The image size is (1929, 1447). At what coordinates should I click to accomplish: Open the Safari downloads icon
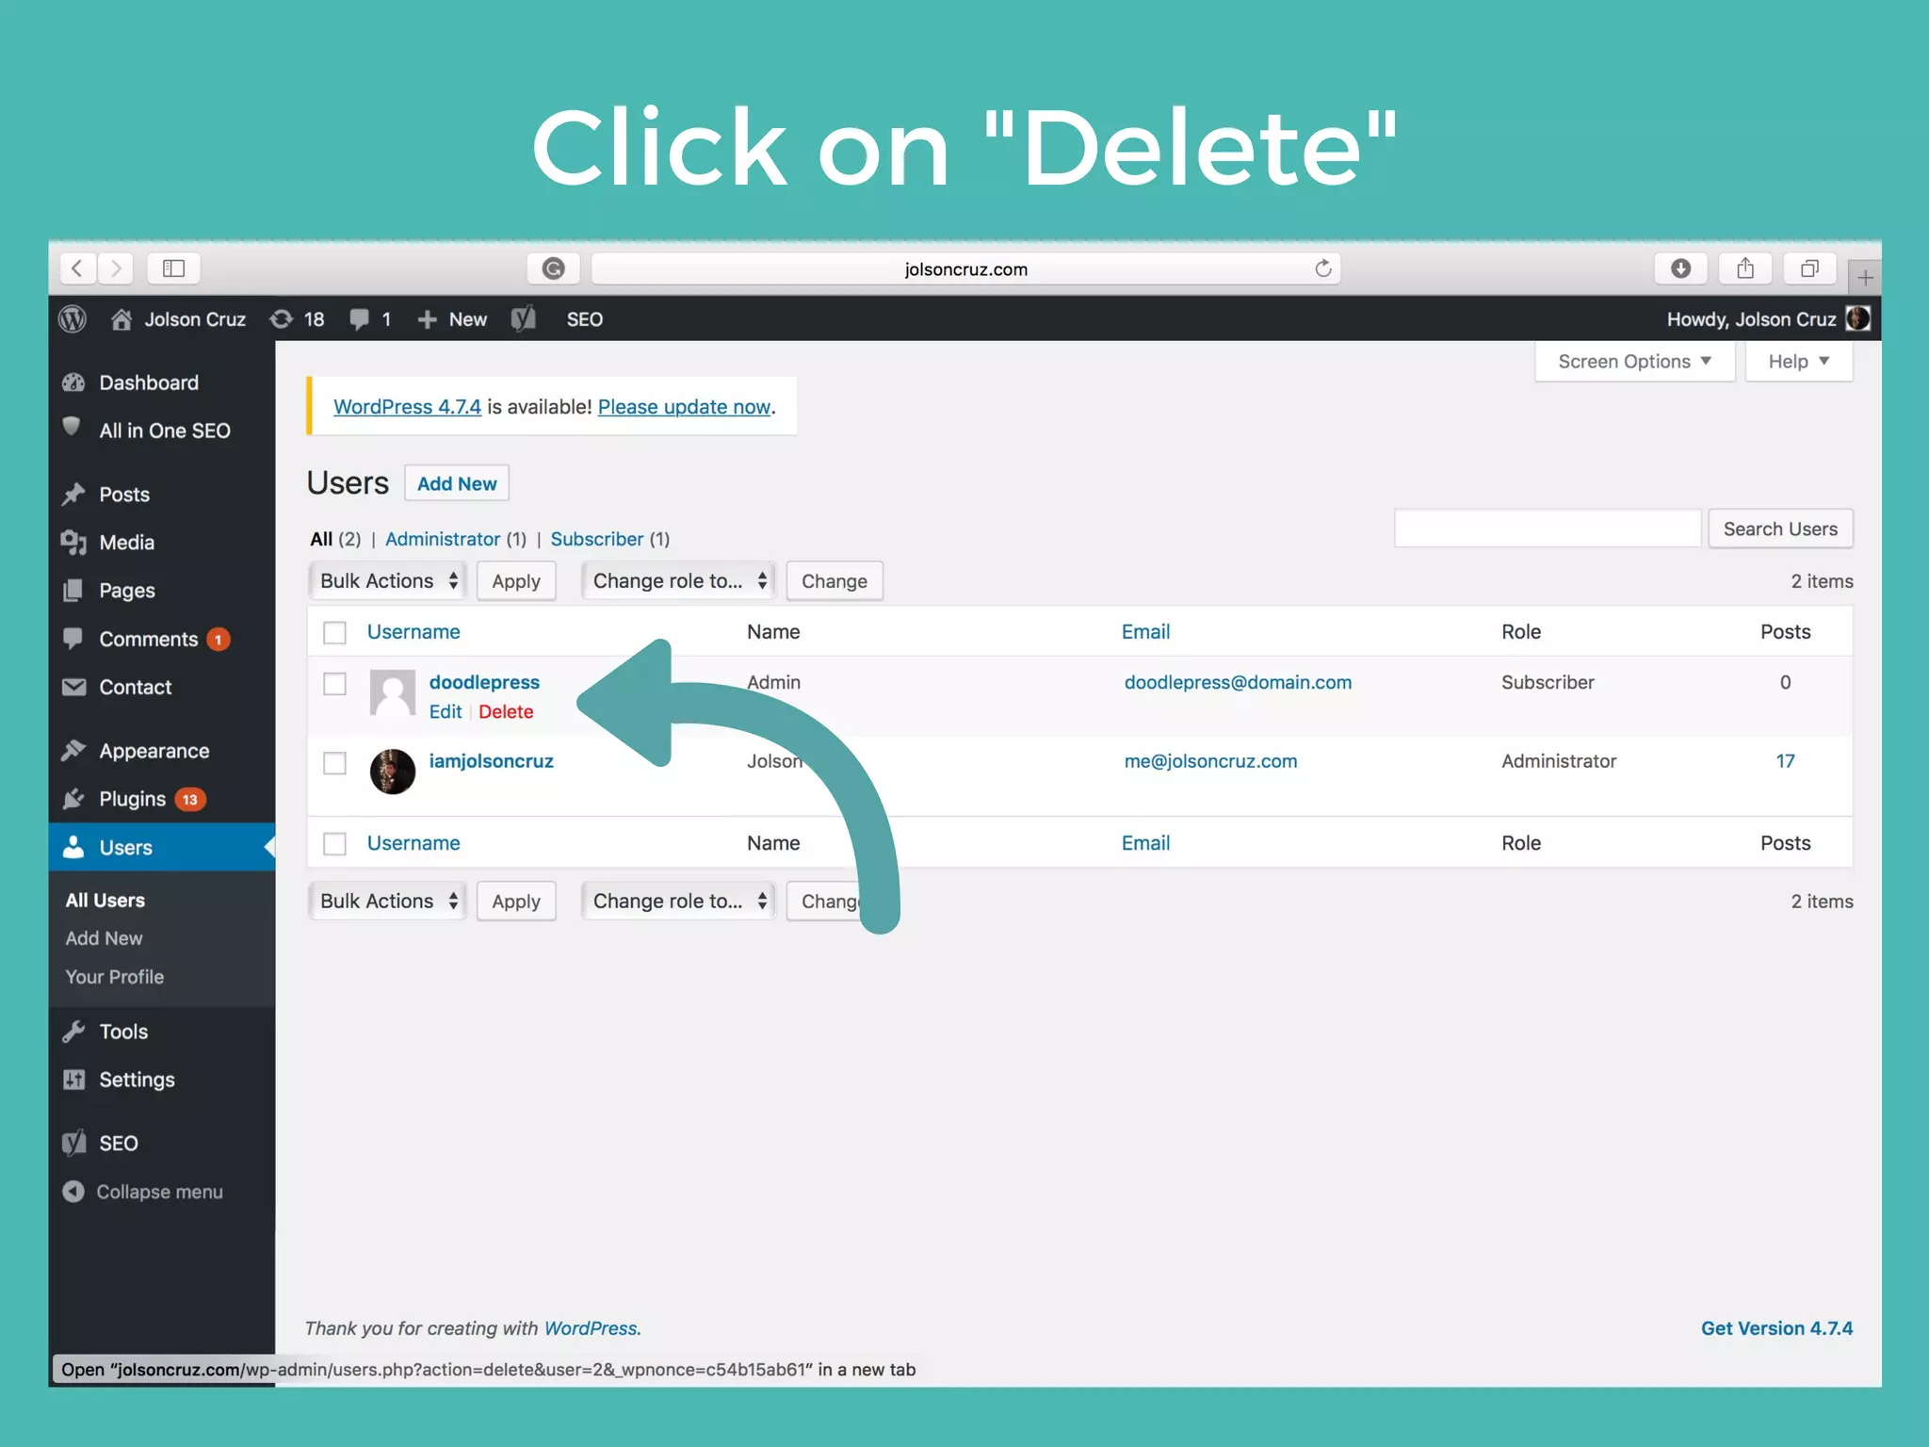[x=1680, y=268]
